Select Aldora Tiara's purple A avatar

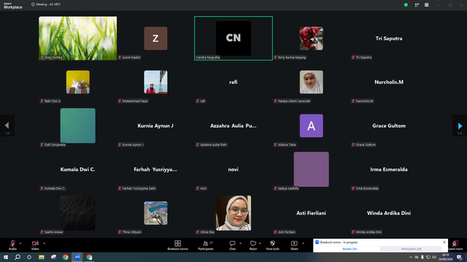click(x=312, y=126)
